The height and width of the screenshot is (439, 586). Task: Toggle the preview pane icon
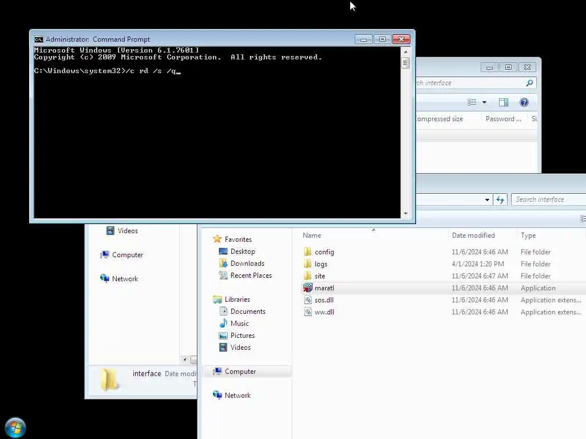point(504,102)
